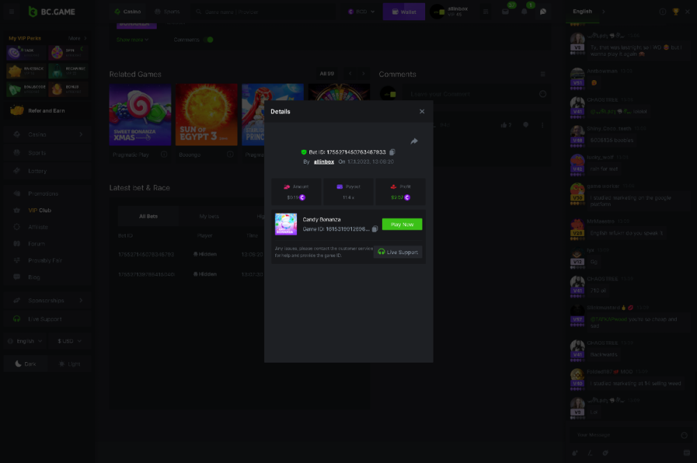Click the chat bubble icon in header
Viewport: 697px width, 463px height.
[543, 12]
